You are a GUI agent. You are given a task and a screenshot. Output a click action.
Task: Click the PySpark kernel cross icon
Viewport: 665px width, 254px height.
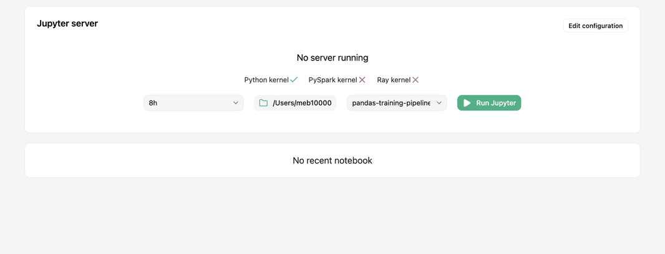point(362,80)
